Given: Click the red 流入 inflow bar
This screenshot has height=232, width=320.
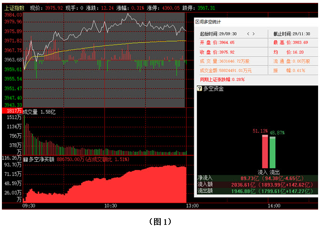Looking at the screenshot, I should pyautogui.click(x=265, y=151).
